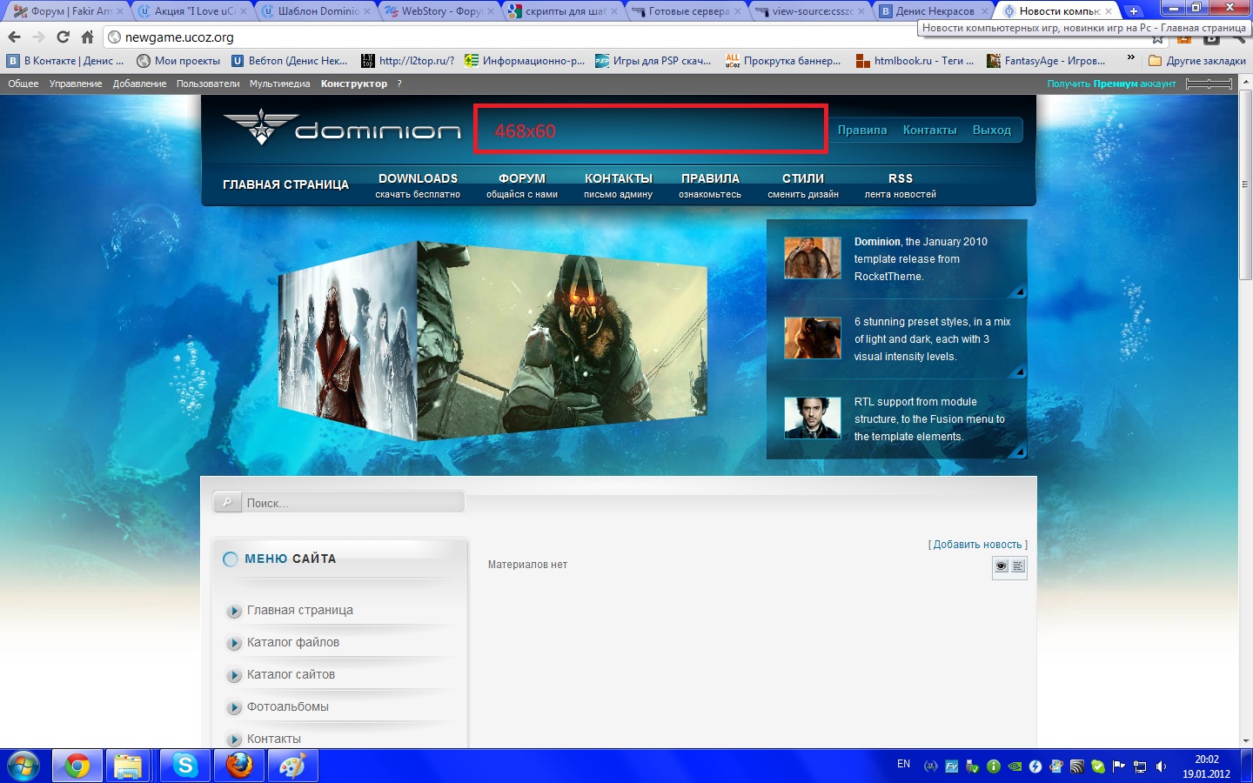Open the Конструктор admin menu
The image size is (1253, 783).
pos(353,84)
